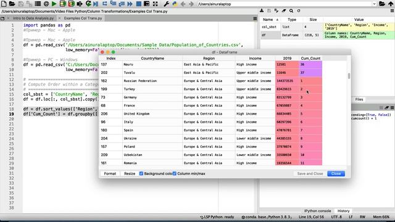Start debugging with the debug file icon
This screenshot has width=395, height=222.
tap(96, 4)
